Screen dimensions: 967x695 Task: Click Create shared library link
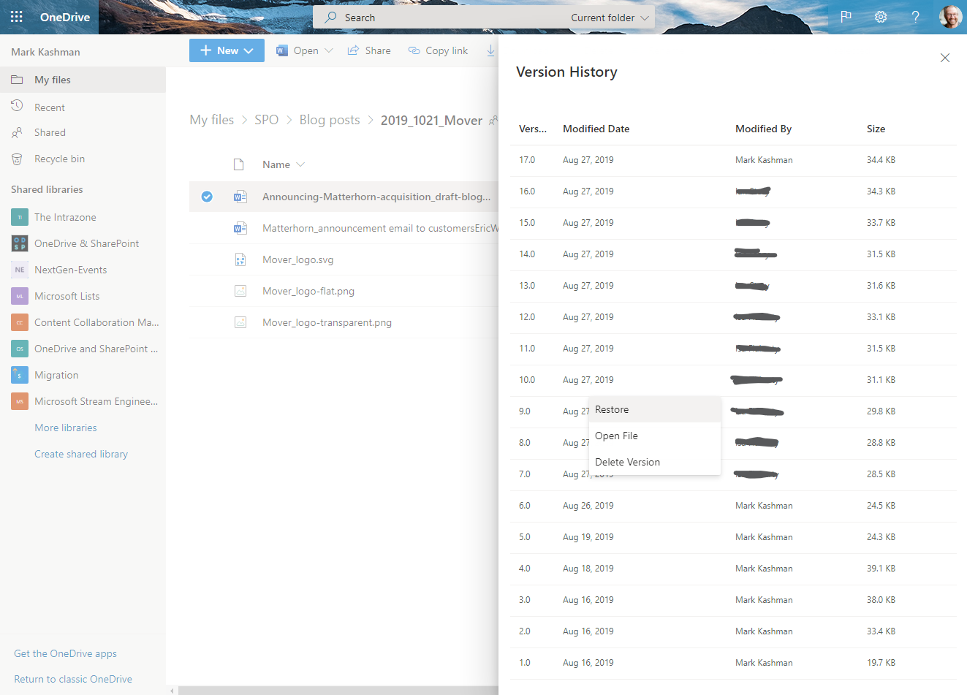coord(81,454)
